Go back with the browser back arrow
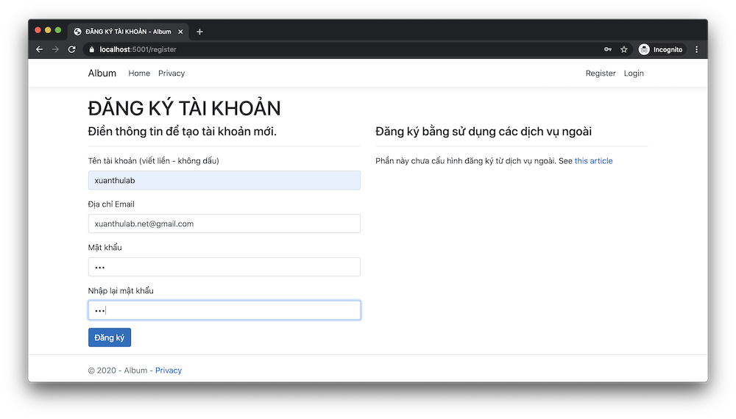This screenshot has width=736, height=419. (x=40, y=49)
